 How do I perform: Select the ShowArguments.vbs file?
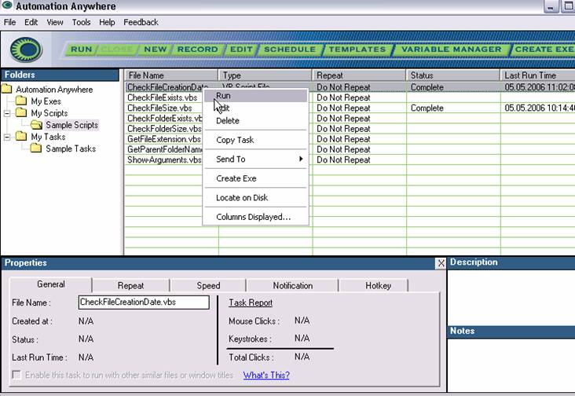point(164,159)
